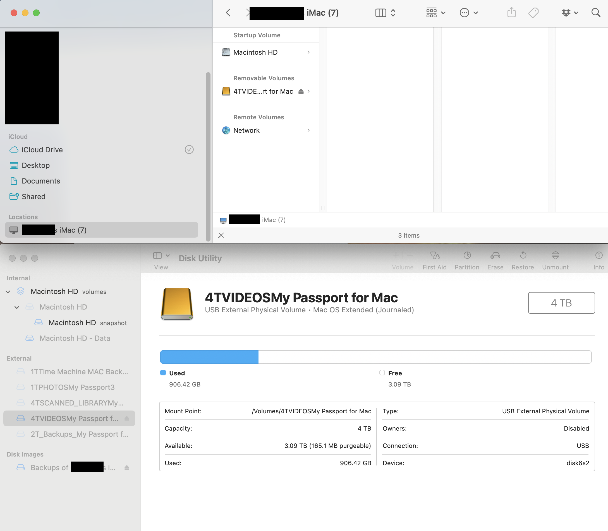Click the Finder tags icon

(533, 13)
